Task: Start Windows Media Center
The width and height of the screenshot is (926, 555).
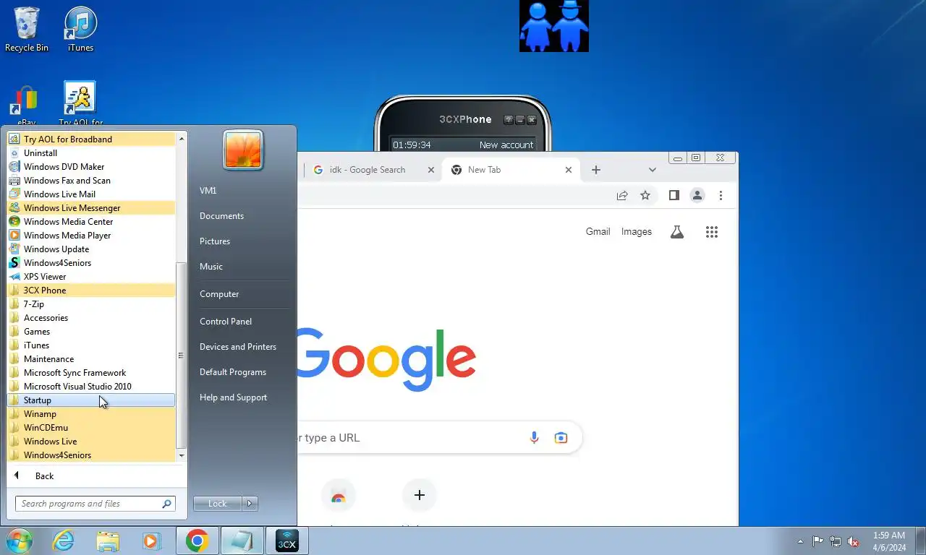Action: click(91, 221)
